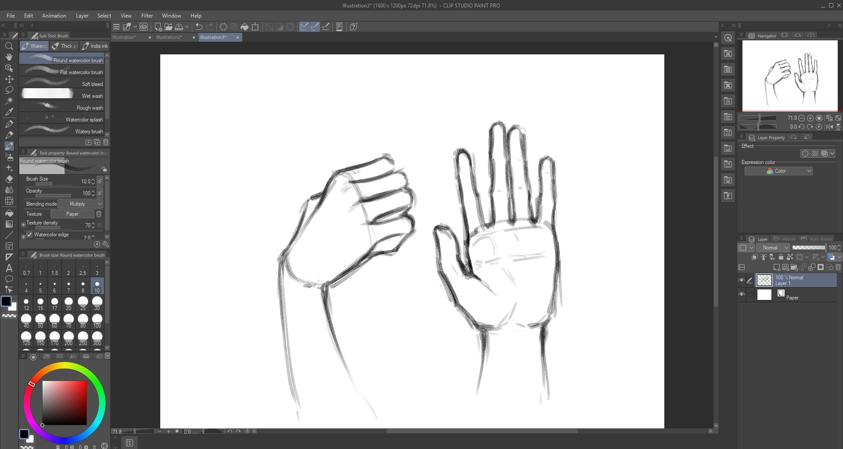Select the Lasso selection tool

tap(9, 90)
